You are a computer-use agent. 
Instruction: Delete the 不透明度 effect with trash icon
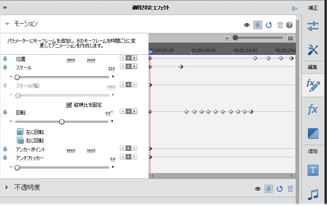click(x=290, y=189)
